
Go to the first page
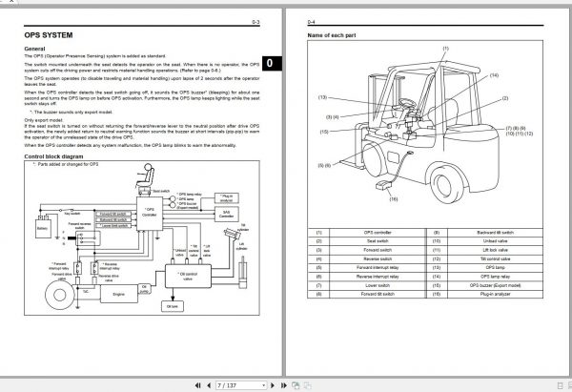point(197,385)
